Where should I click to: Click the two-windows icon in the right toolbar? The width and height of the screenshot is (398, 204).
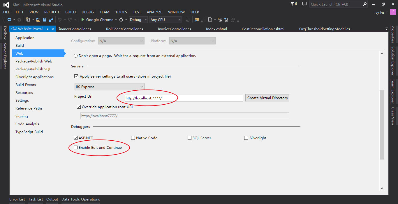220,20
